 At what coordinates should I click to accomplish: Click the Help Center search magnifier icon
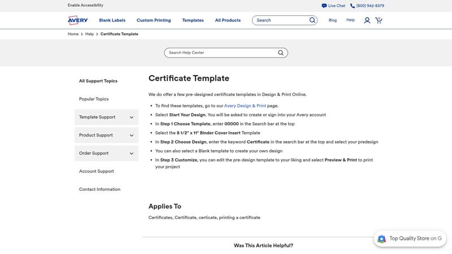[x=281, y=53]
